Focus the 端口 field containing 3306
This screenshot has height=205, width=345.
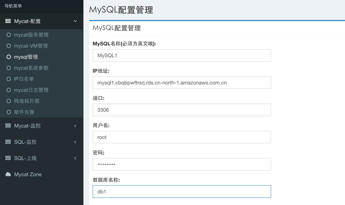pos(182,110)
